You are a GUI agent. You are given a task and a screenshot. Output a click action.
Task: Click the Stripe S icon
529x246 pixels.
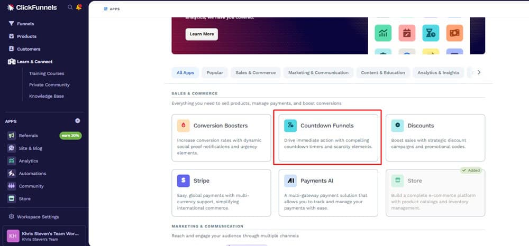[x=183, y=181]
